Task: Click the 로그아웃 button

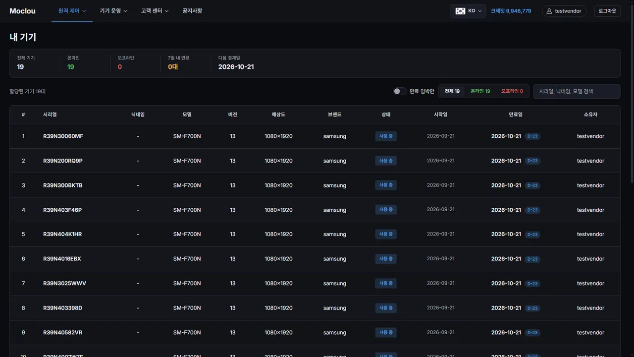Action: click(607, 11)
